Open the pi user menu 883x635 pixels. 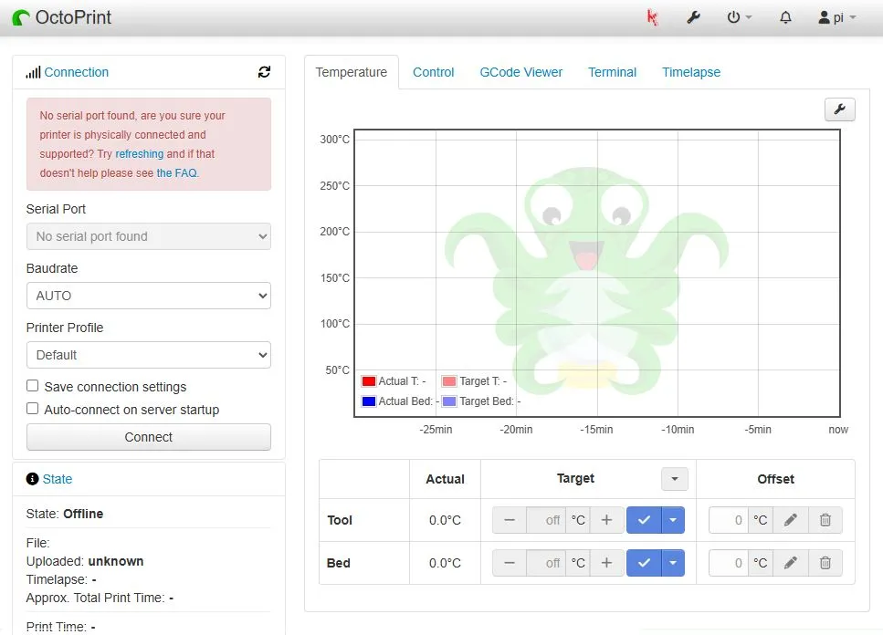coord(836,17)
